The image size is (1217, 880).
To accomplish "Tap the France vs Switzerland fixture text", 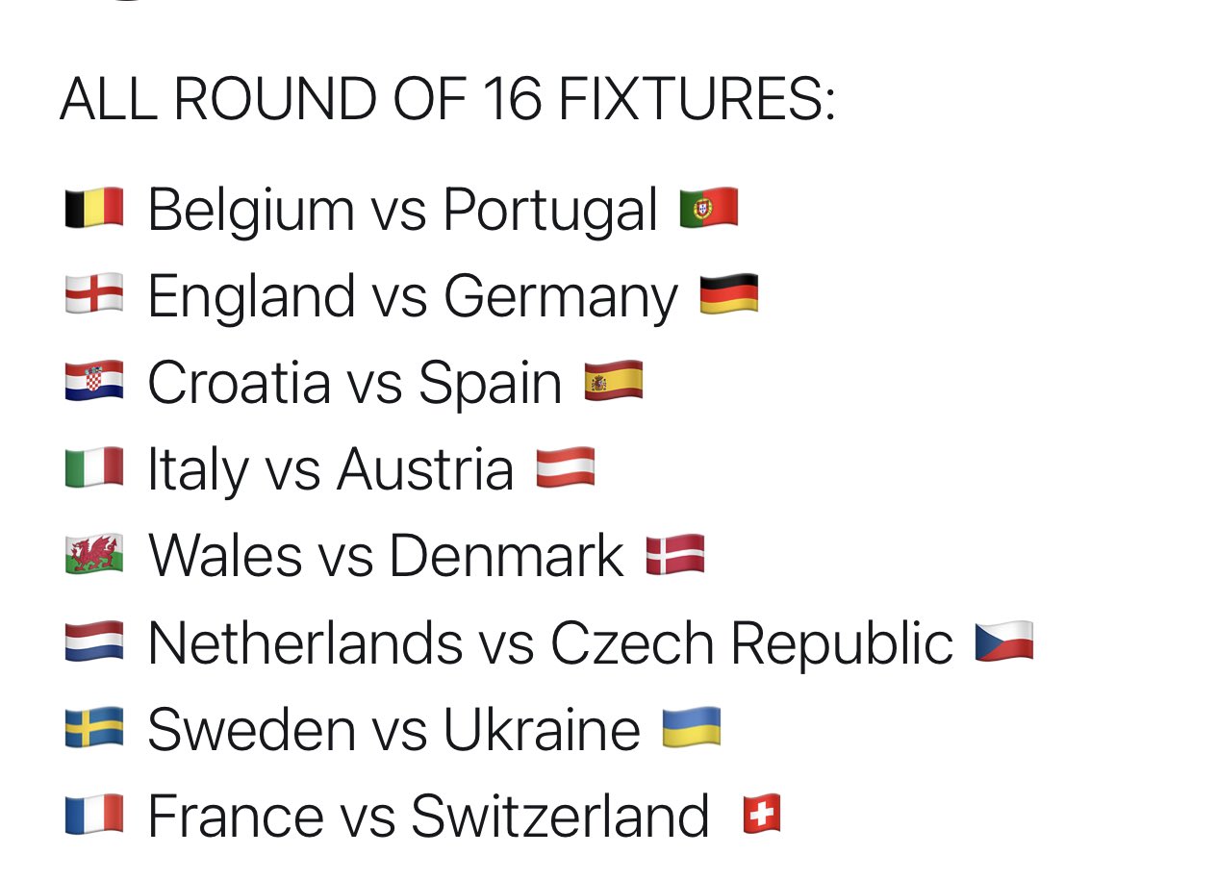I will click(x=428, y=816).
